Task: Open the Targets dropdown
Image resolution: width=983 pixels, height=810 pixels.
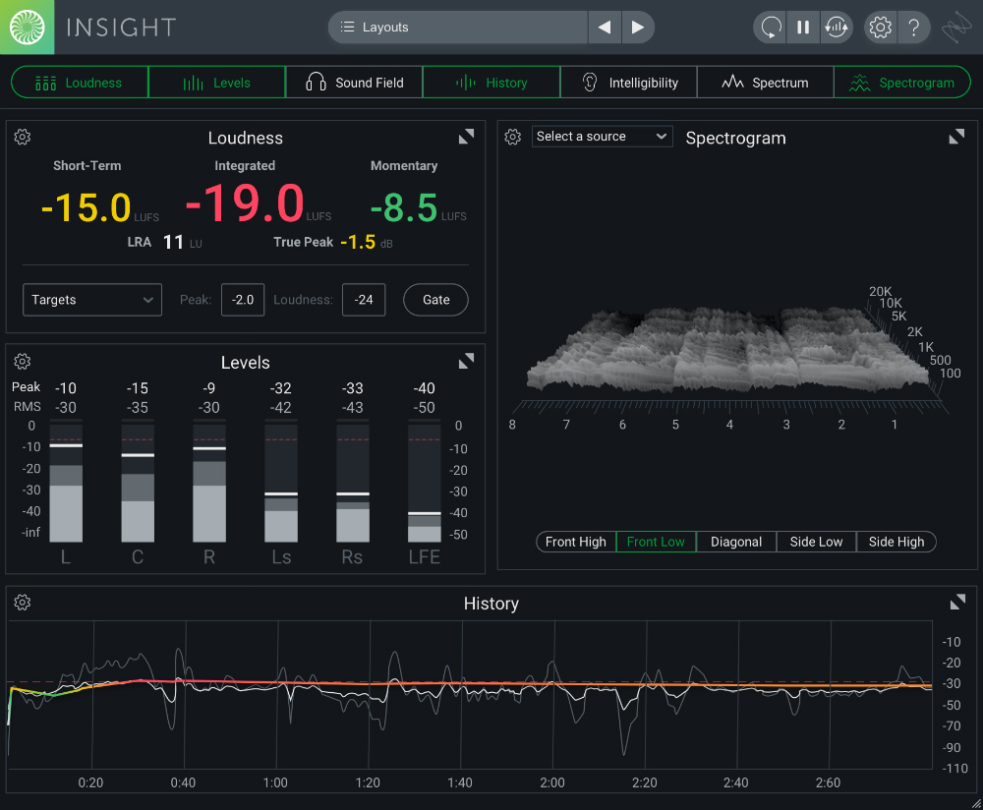Action: click(x=91, y=300)
